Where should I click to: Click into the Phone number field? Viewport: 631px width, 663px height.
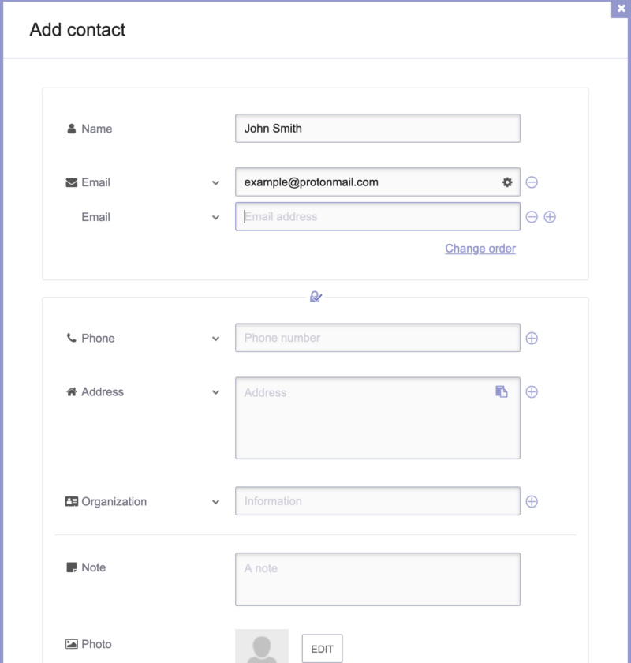pyautogui.click(x=377, y=338)
